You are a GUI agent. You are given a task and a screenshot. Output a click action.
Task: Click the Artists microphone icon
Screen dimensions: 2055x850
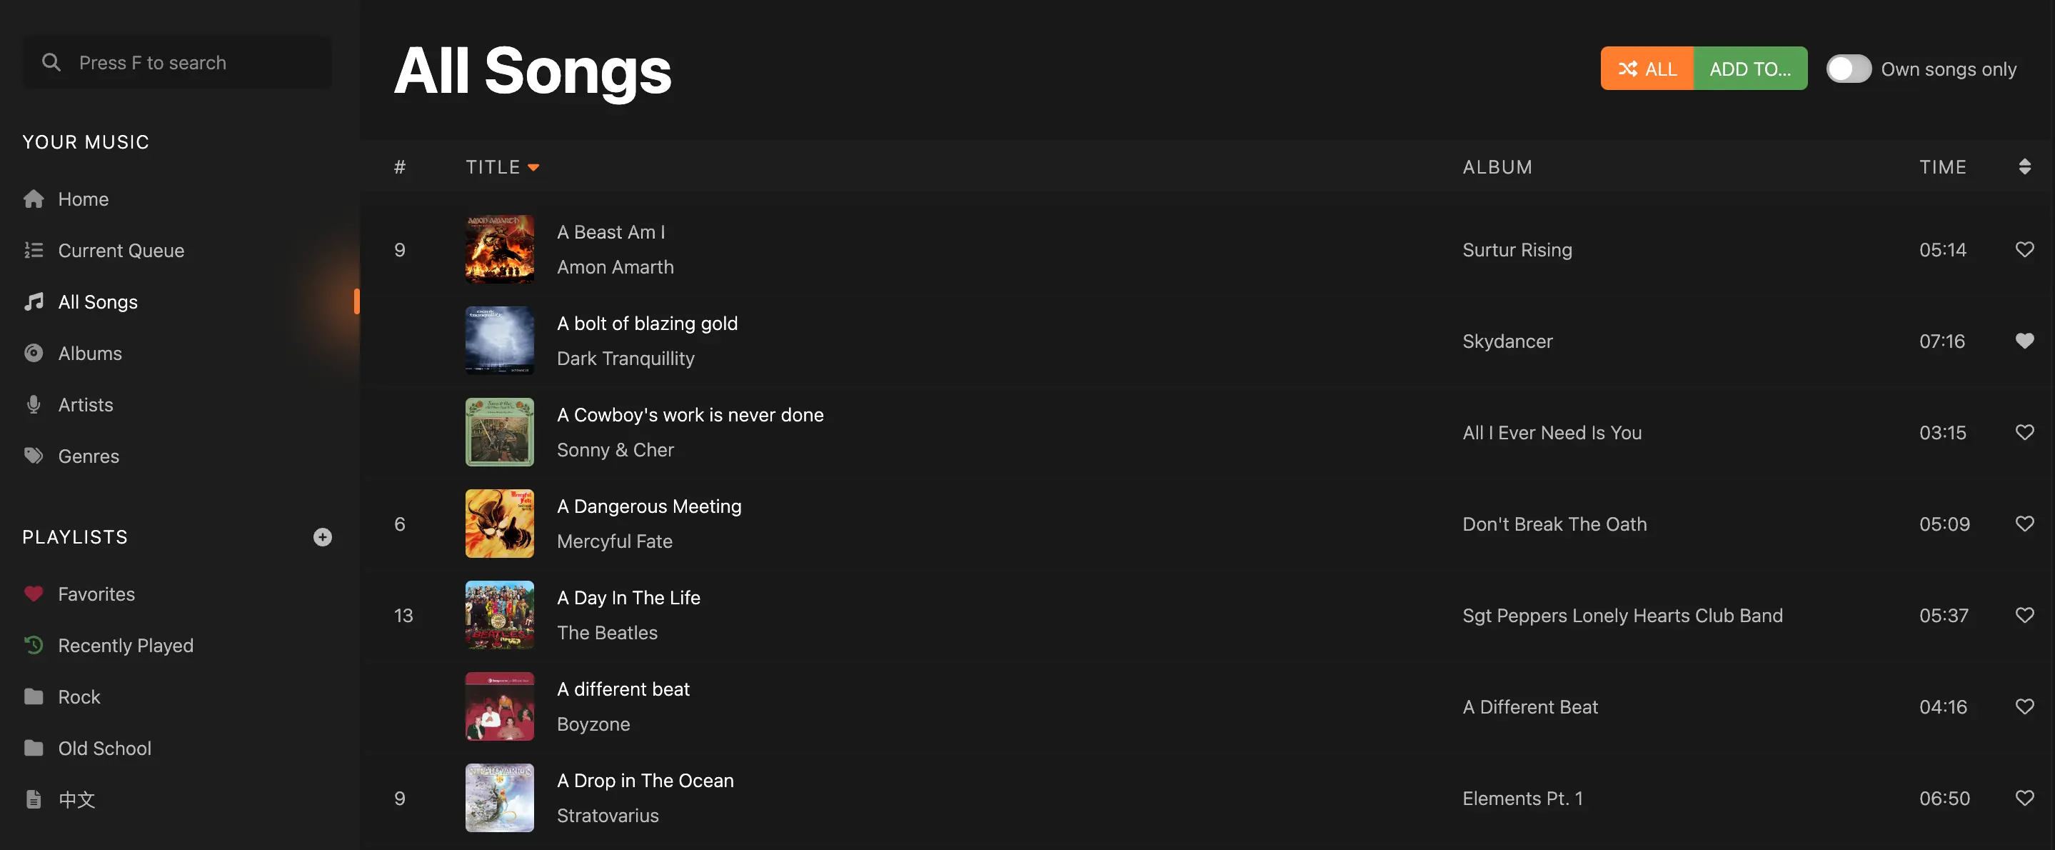(x=34, y=405)
